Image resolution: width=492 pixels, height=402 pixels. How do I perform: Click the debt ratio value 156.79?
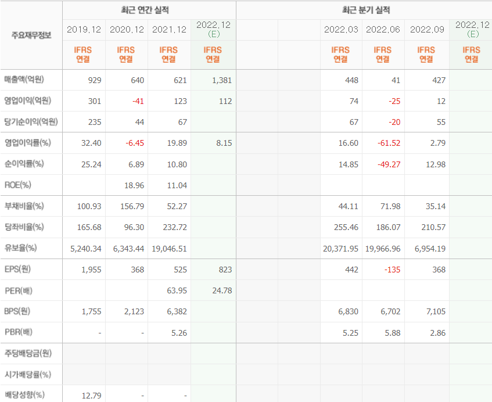pyautogui.click(x=132, y=206)
